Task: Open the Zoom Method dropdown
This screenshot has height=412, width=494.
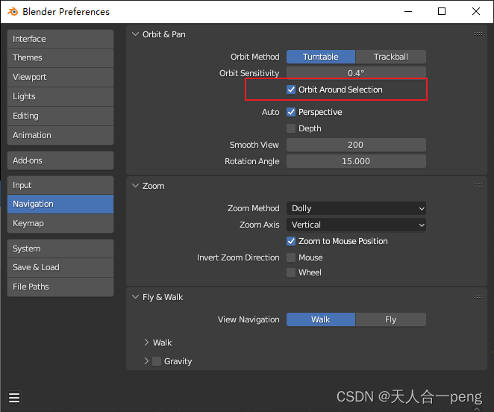Action: point(356,208)
